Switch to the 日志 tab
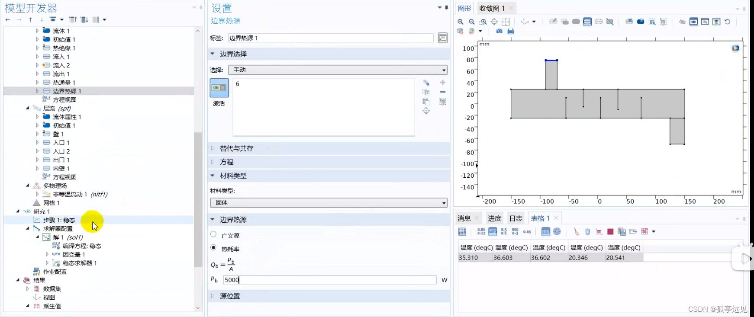 tap(516, 218)
